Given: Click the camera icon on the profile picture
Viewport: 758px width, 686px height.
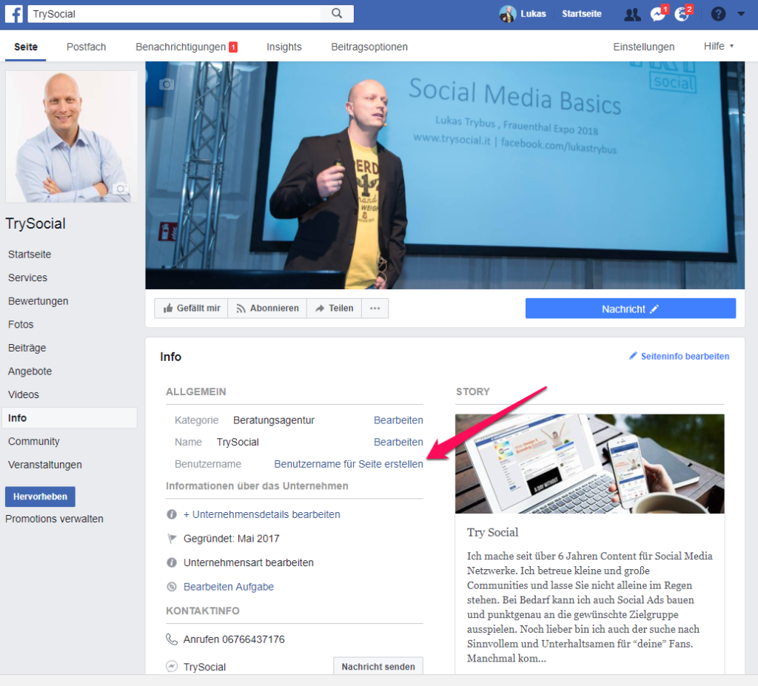Looking at the screenshot, I should point(121,189).
